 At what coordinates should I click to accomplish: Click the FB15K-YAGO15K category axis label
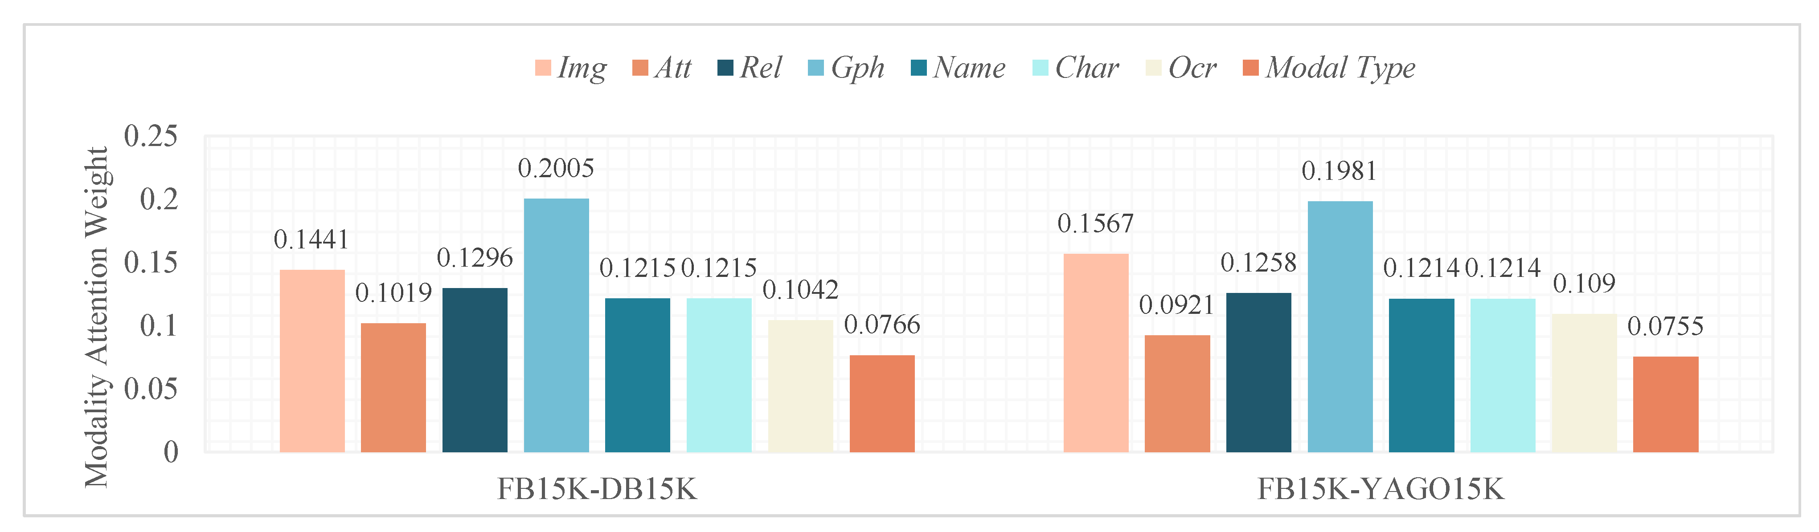[x=1381, y=489]
